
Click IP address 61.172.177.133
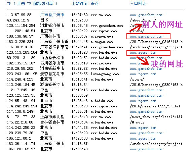pyautogui.click(x=21, y=117)
